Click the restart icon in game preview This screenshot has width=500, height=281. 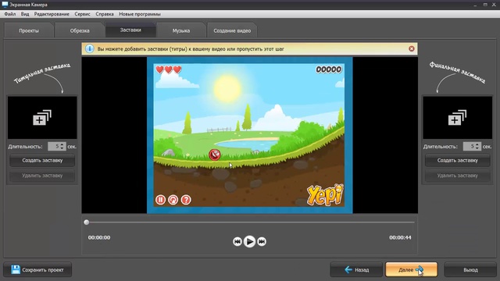click(173, 200)
